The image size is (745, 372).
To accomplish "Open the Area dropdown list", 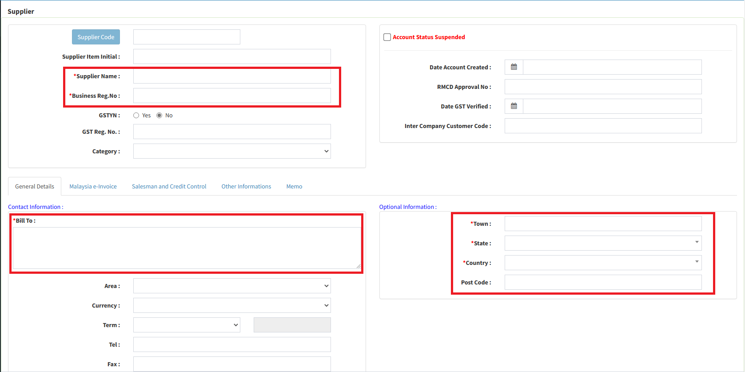I will [232, 286].
